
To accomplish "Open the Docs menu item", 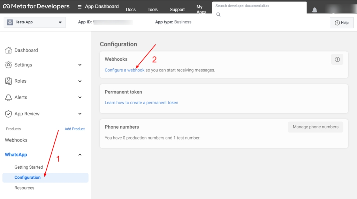I will [x=131, y=9].
